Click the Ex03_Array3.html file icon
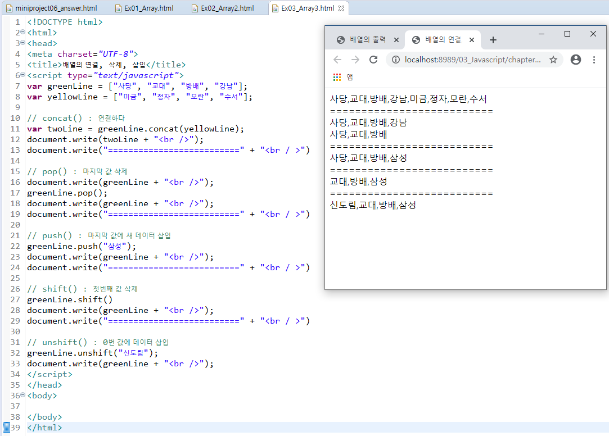 pyautogui.click(x=275, y=8)
